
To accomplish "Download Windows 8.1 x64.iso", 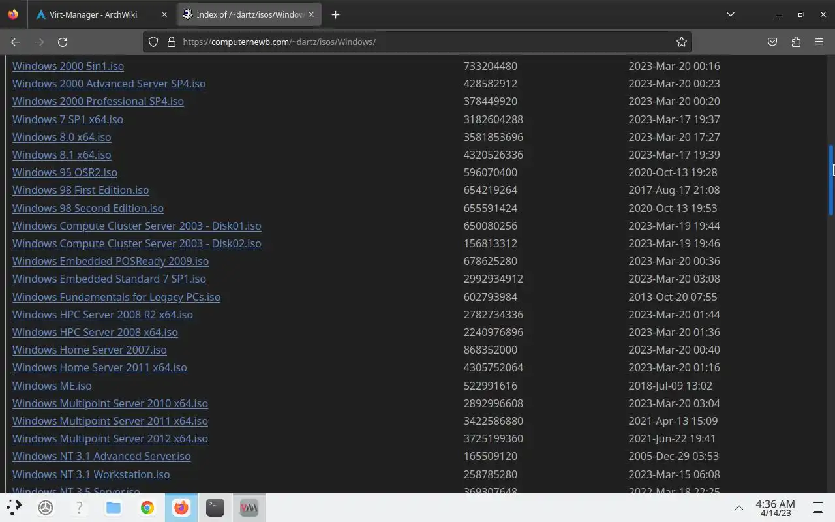I will (x=62, y=155).
